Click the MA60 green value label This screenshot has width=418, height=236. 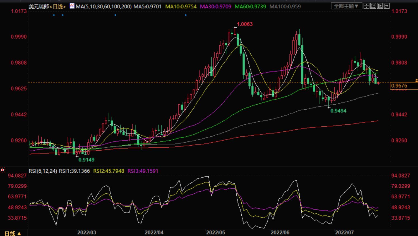pyautogui.click(x=250, y=6)
